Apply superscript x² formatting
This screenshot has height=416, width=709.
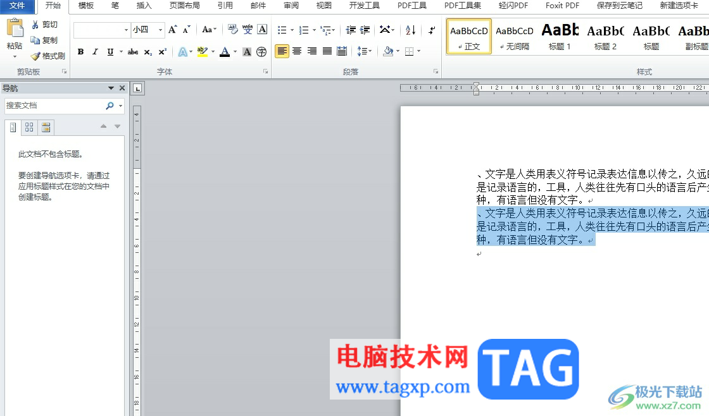[x=162, y=52]
